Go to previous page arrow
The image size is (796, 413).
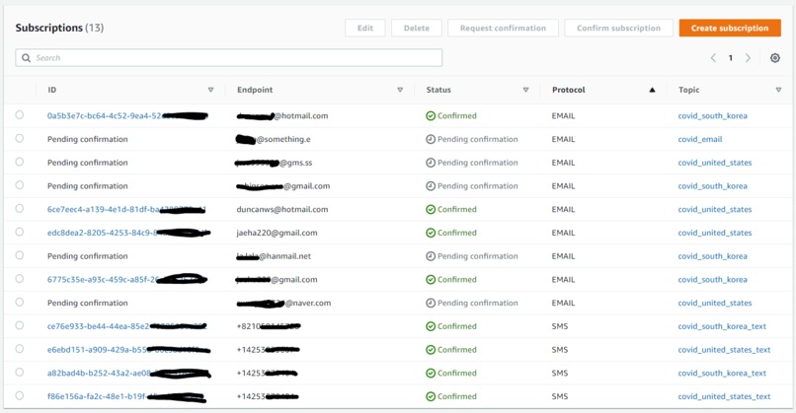[x=713, y=58]
